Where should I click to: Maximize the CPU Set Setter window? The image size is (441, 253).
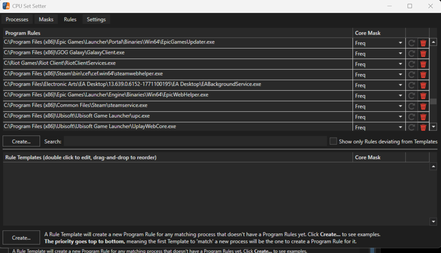click(x=410, y=6)
